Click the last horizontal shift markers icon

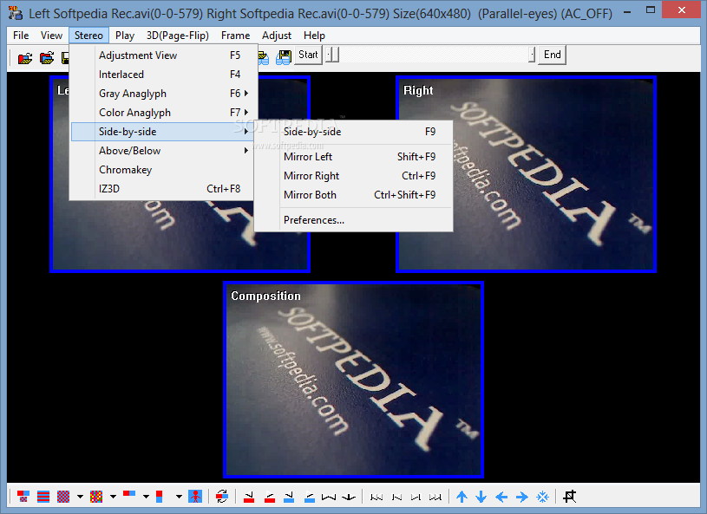tap(435, 497)
